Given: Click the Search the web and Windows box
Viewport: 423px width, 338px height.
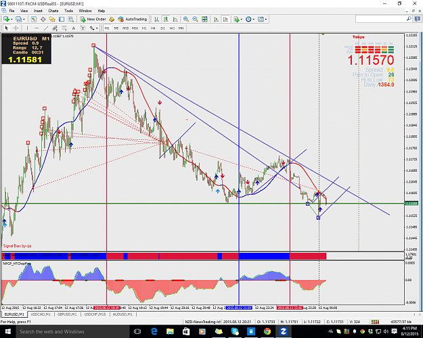Looking at the screenshot, I should tap(72, 331).
